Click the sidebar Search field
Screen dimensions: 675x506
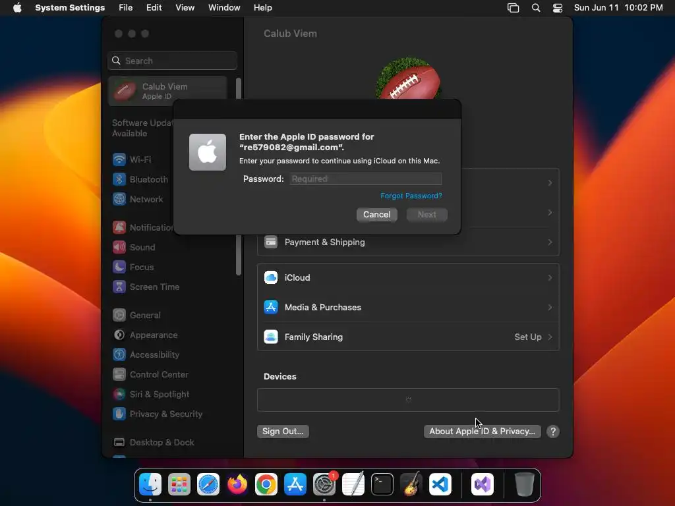172,61
